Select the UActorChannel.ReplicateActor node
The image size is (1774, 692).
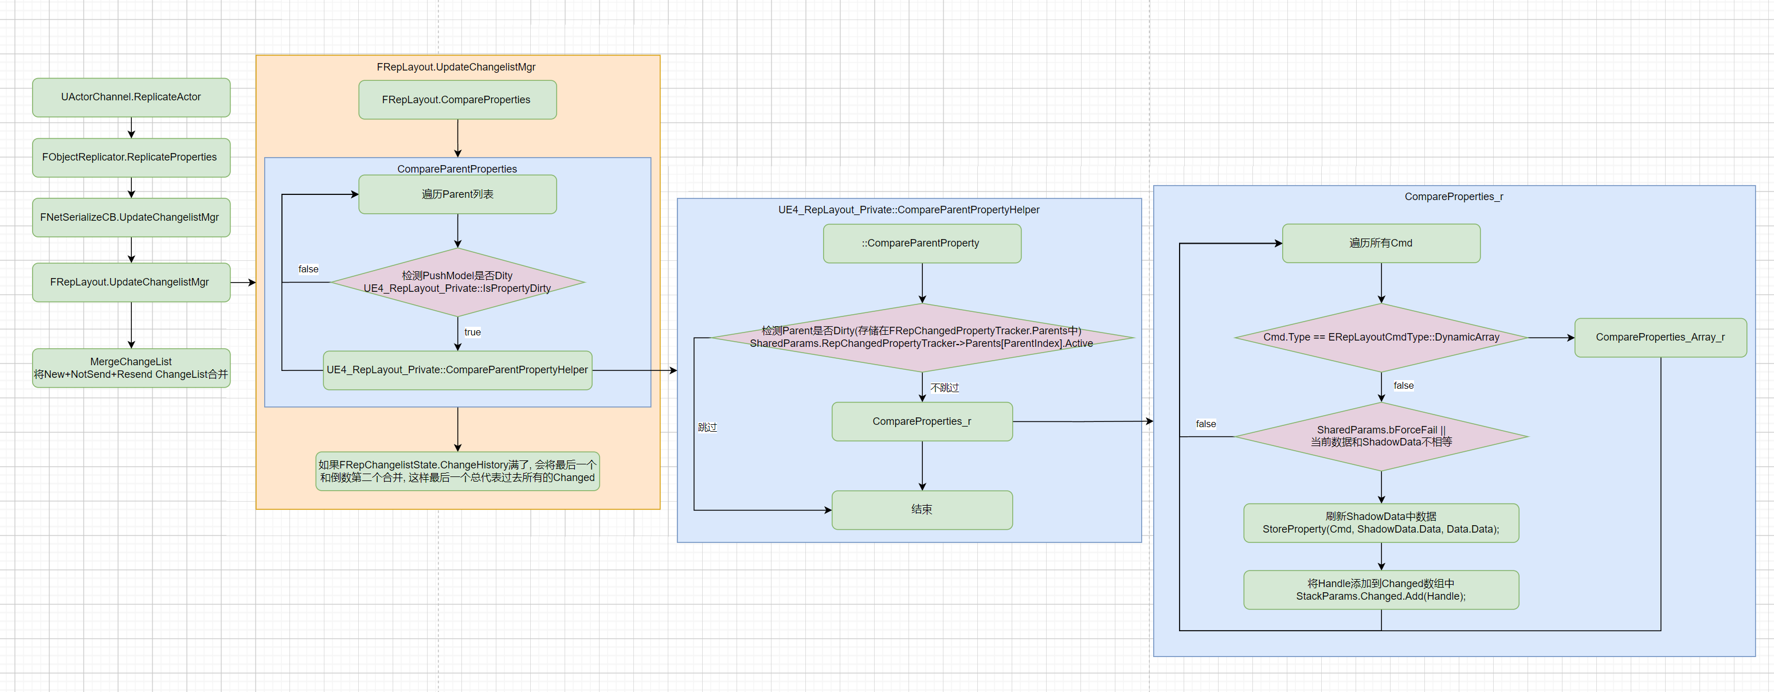click(131, 97)
